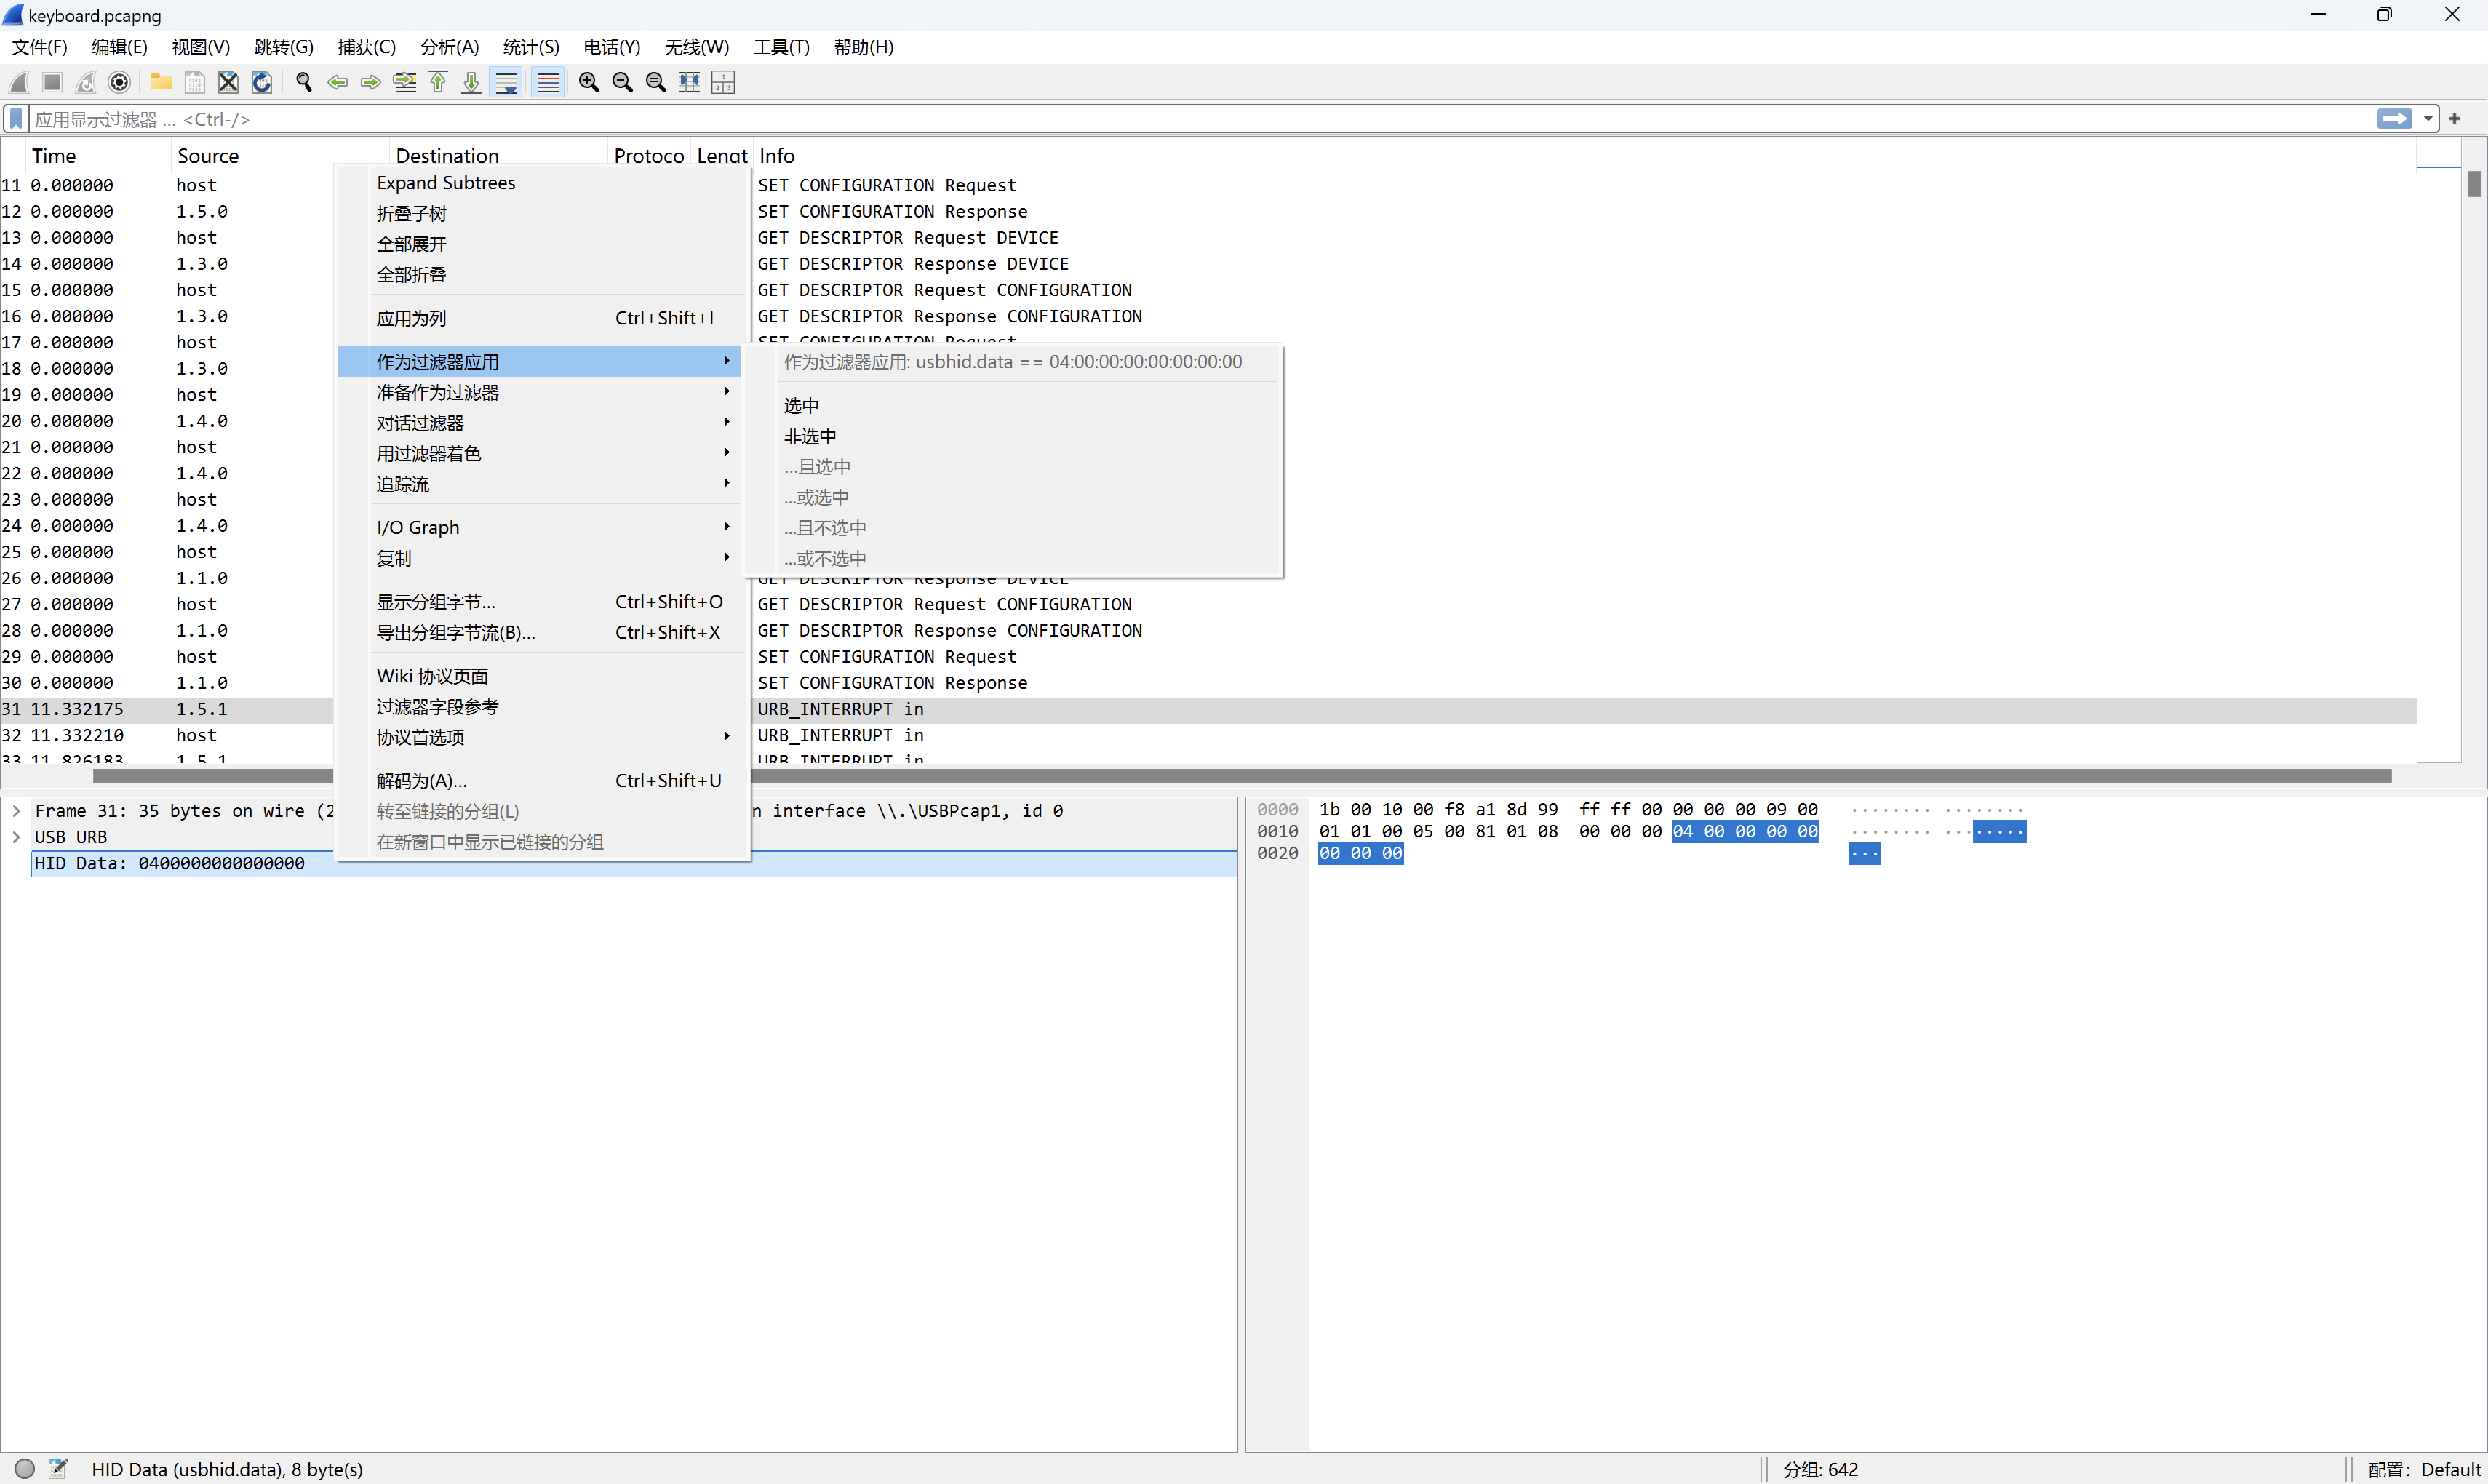Click the add filter plus button
Screen dimensions: 2488x1484
pos(2454,119)
